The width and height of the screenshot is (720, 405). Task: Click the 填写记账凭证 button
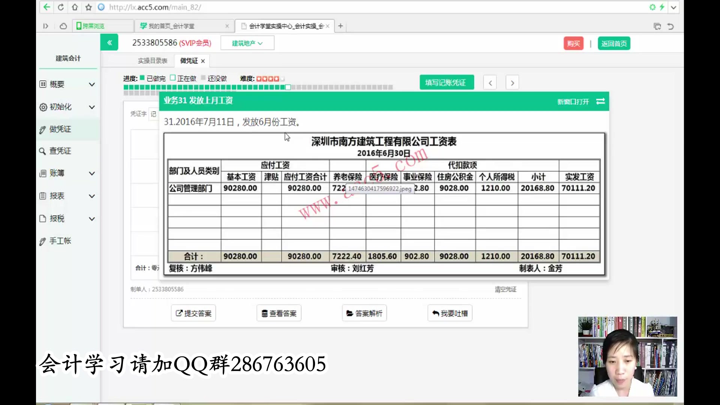tap(446, 82)
